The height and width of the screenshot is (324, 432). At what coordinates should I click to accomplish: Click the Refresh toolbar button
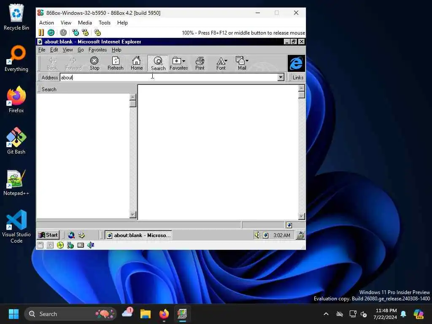point(116,63)
